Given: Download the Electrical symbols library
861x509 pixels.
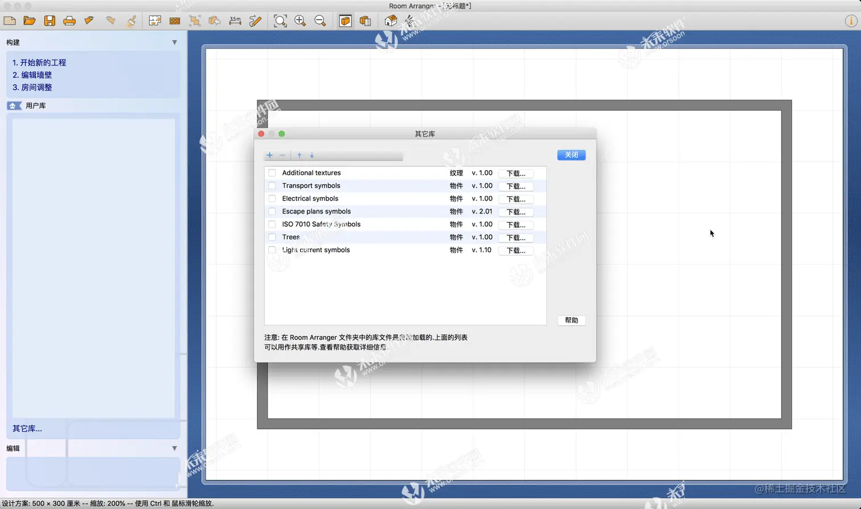Looking at the screenshot, I should [x=516, y=199].
